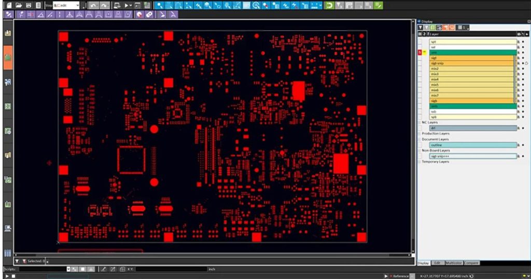531x279 pixels.
Task: Select the mix5 layer row
Action: click(x=473, y=85)
